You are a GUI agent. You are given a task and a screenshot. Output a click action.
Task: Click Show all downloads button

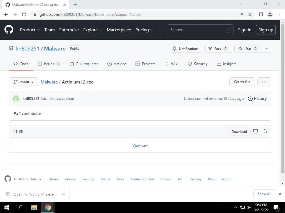click(264, 194)
